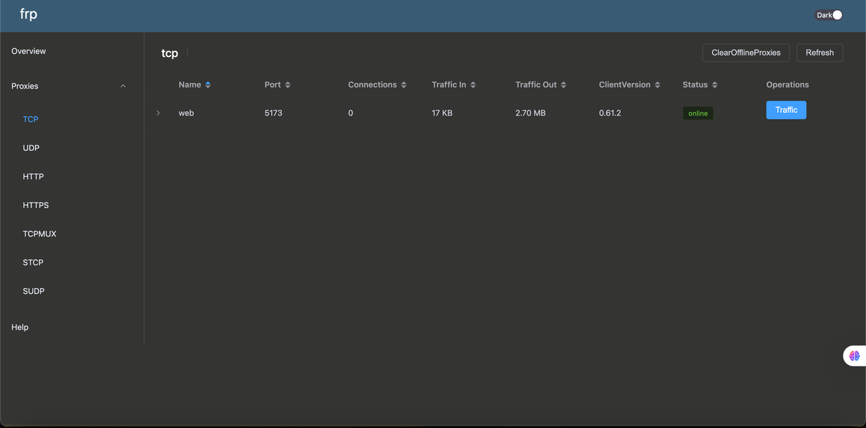866x428 pixels.
Task: Toggle the Dark mode switch
Action: point(828,15)
